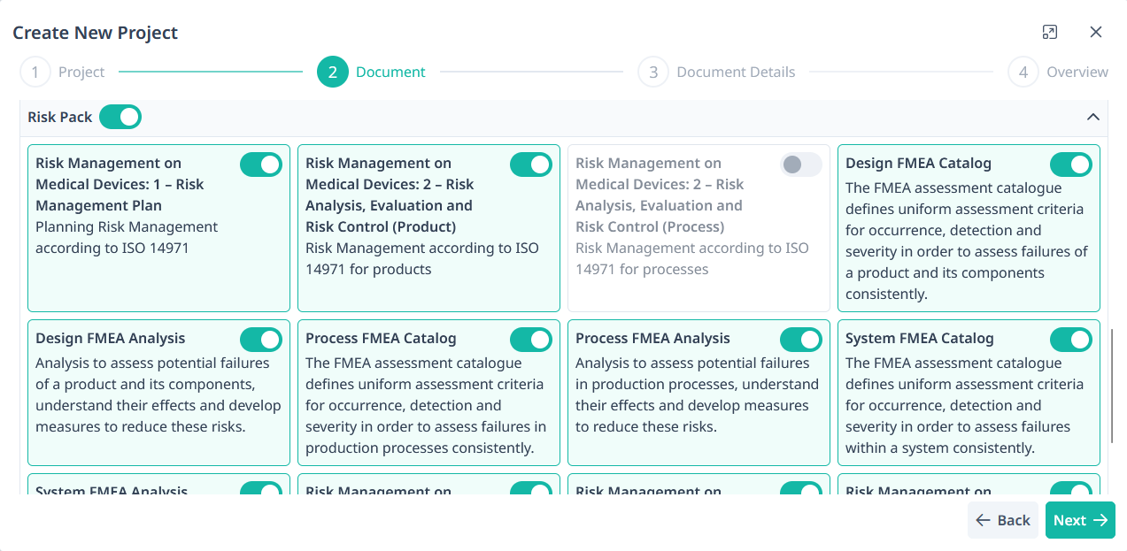Turn off Risk Analysis (Product) toggle
The image size is (1127, 551).
[x=531, y=165]
